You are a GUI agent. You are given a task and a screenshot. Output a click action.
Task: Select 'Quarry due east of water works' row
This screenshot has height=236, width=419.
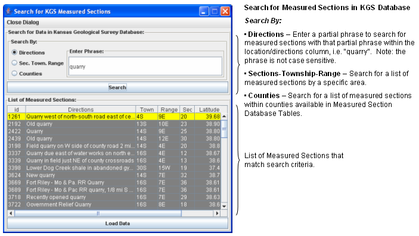click(114, 153)
